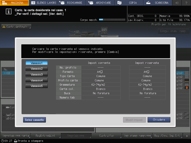
Task: Click the Formato A4 current setting value
Action: (101, 72)
